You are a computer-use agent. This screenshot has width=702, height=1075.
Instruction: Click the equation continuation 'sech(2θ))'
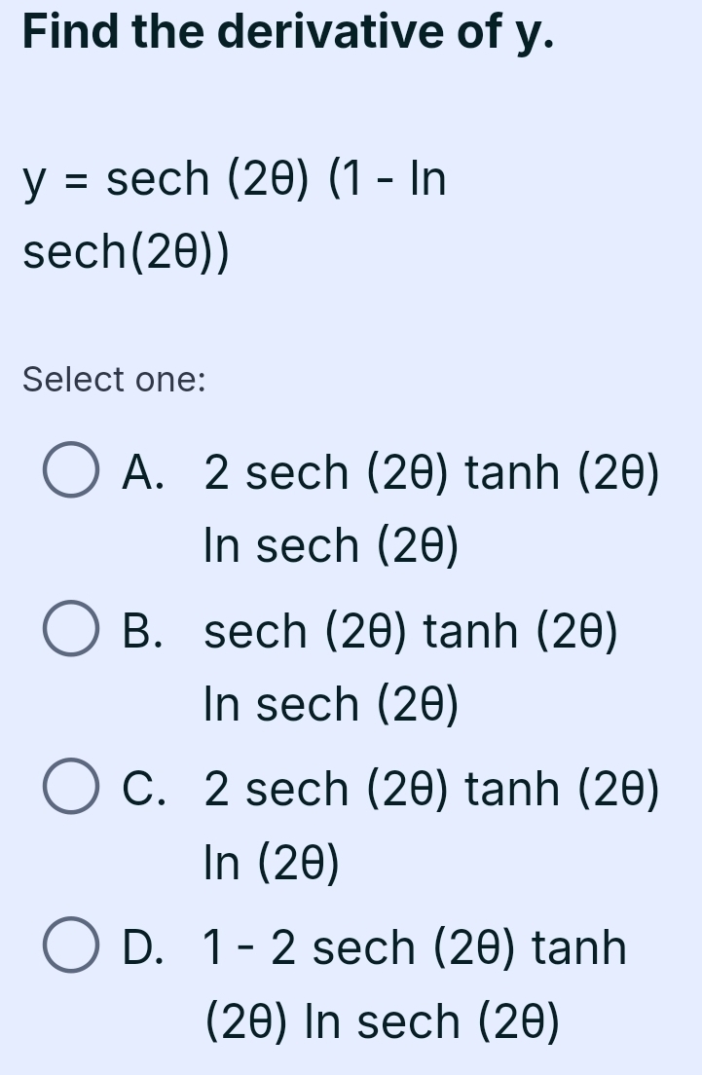click(127, 252)
